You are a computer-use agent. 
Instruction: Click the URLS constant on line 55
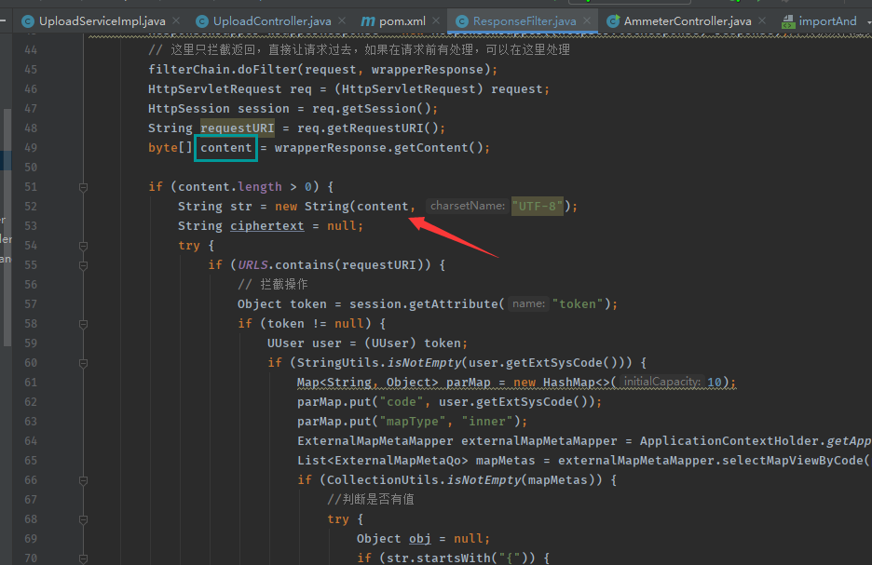(252, 265)
